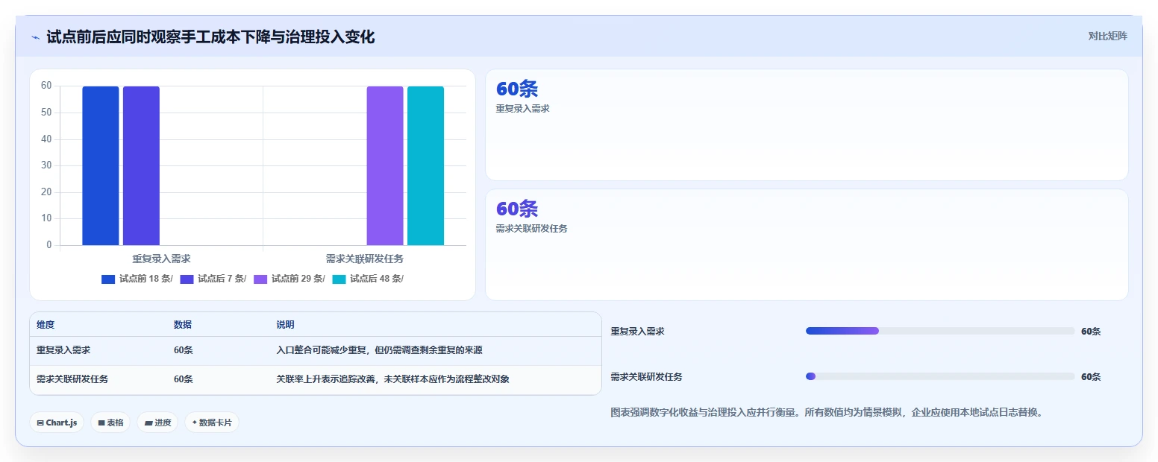Viewport: 1158px width, 462px height.
Task: Click the 表格 chip
Action: [x=110, y=423]
